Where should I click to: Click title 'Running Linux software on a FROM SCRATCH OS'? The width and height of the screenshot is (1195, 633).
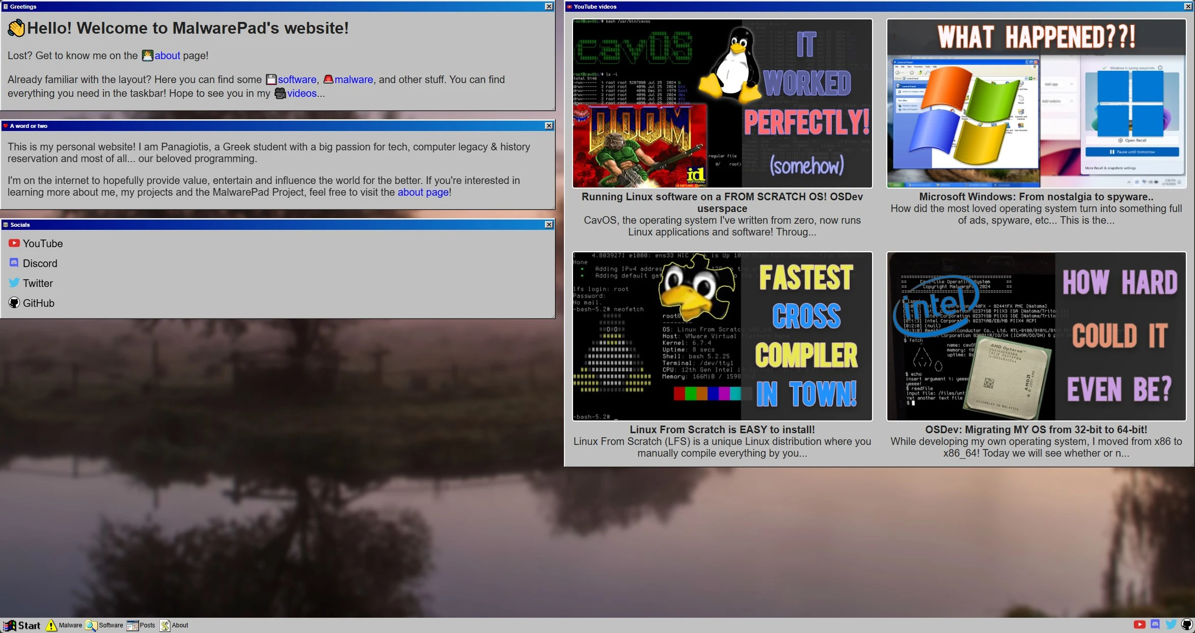coord(722,202)
